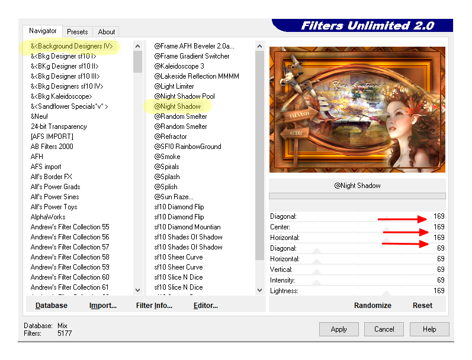Open the Help button

pyautogui.click(x=429, y=329)
